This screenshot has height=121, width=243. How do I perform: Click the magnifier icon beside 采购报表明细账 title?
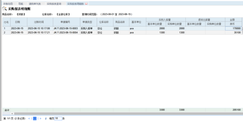tap(4, 9)
